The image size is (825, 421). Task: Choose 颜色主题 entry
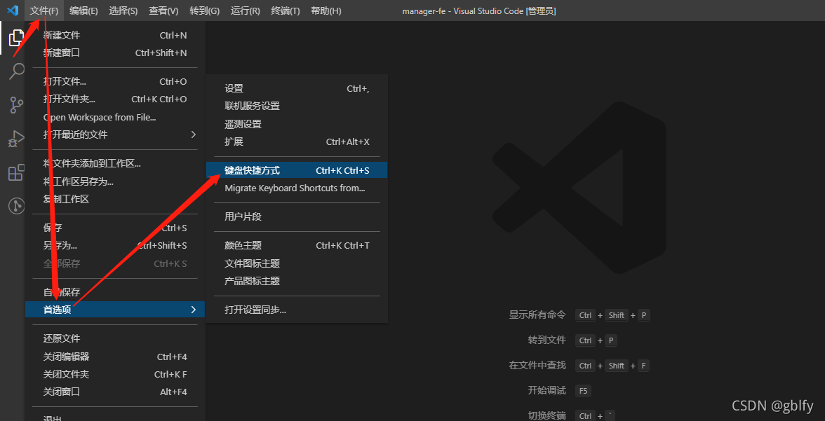(297, 245)
